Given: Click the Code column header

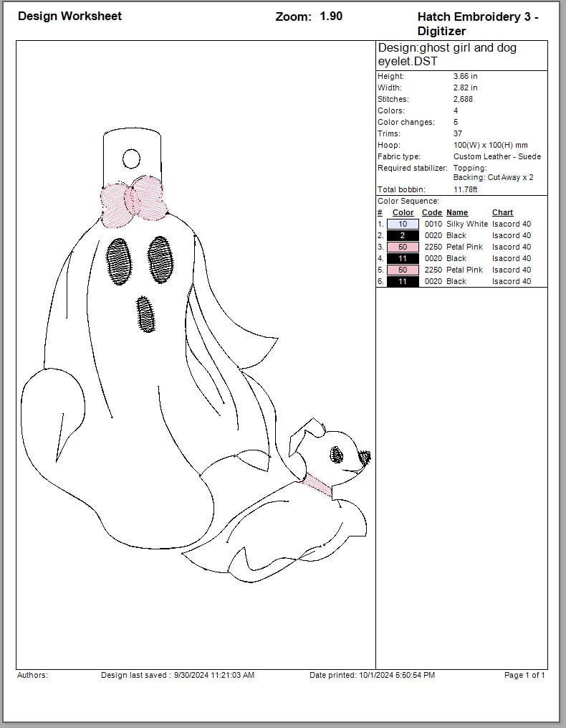Looking at the screenshot, I should tap(431, 212).
